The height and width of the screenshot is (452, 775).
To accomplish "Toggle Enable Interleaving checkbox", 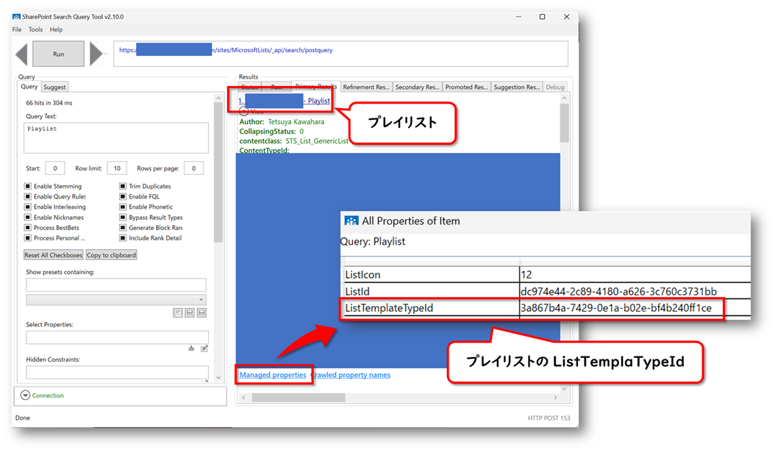I will (28, 207).
